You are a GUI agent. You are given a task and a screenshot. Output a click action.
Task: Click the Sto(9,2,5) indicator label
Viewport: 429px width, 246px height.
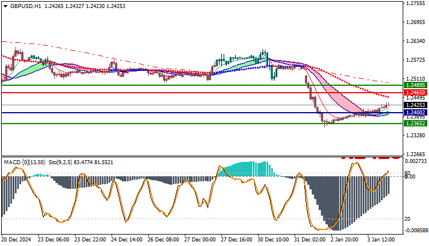(61, 162)
